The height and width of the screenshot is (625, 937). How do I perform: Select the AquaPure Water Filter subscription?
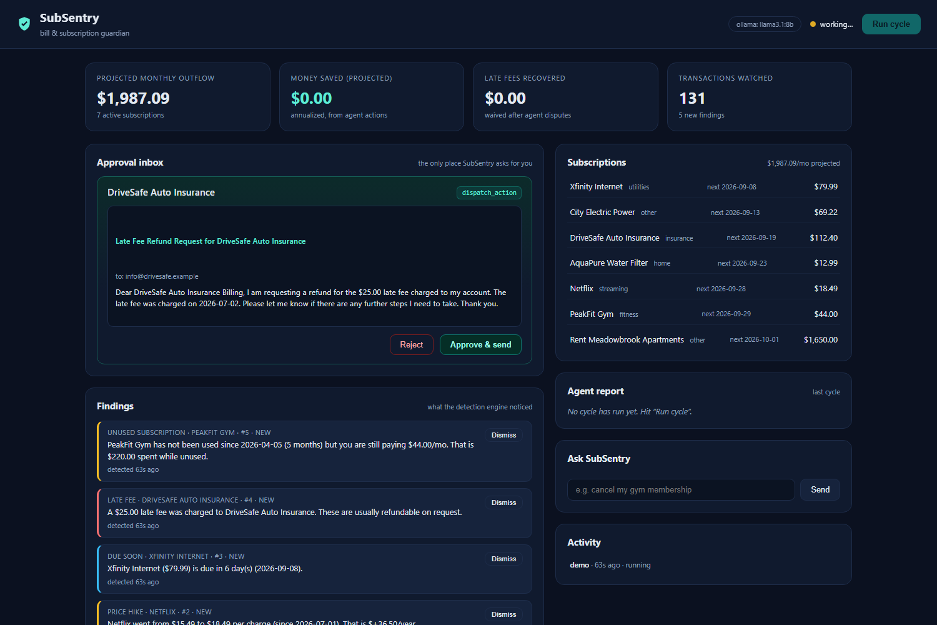coord(703,263)
